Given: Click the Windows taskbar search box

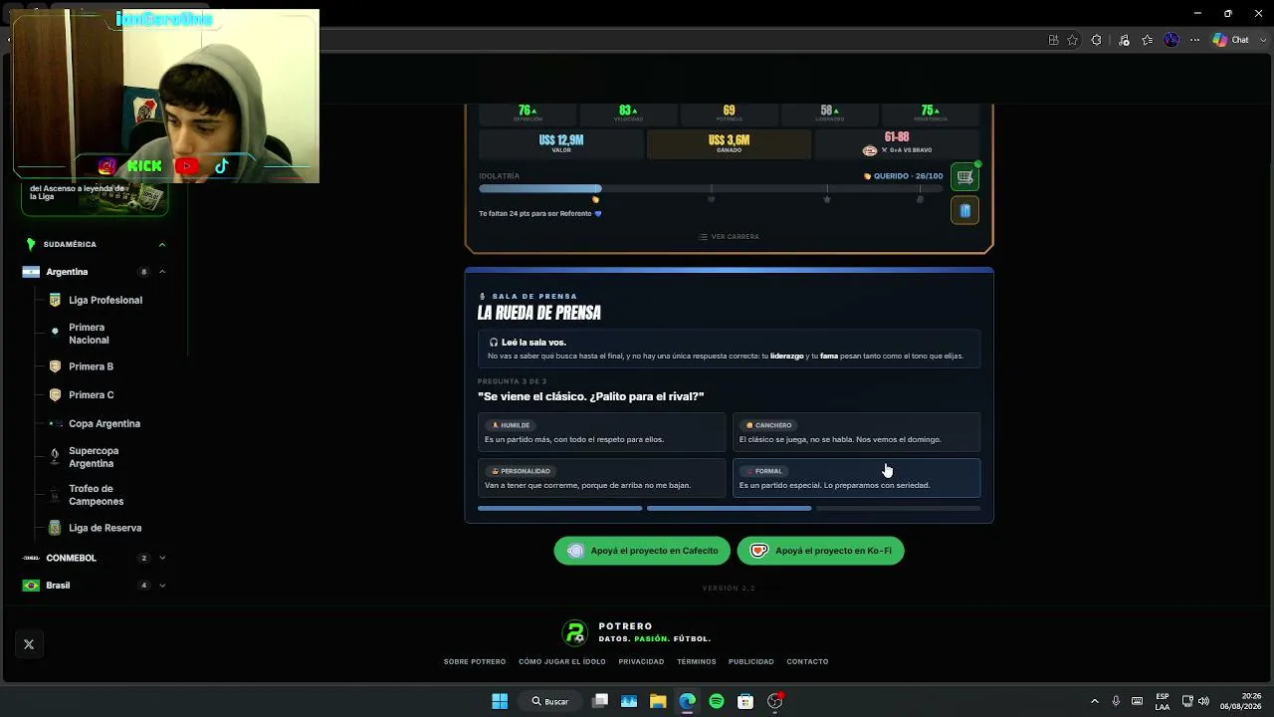Looking at the screenshot, I should [x=550, y=701].
